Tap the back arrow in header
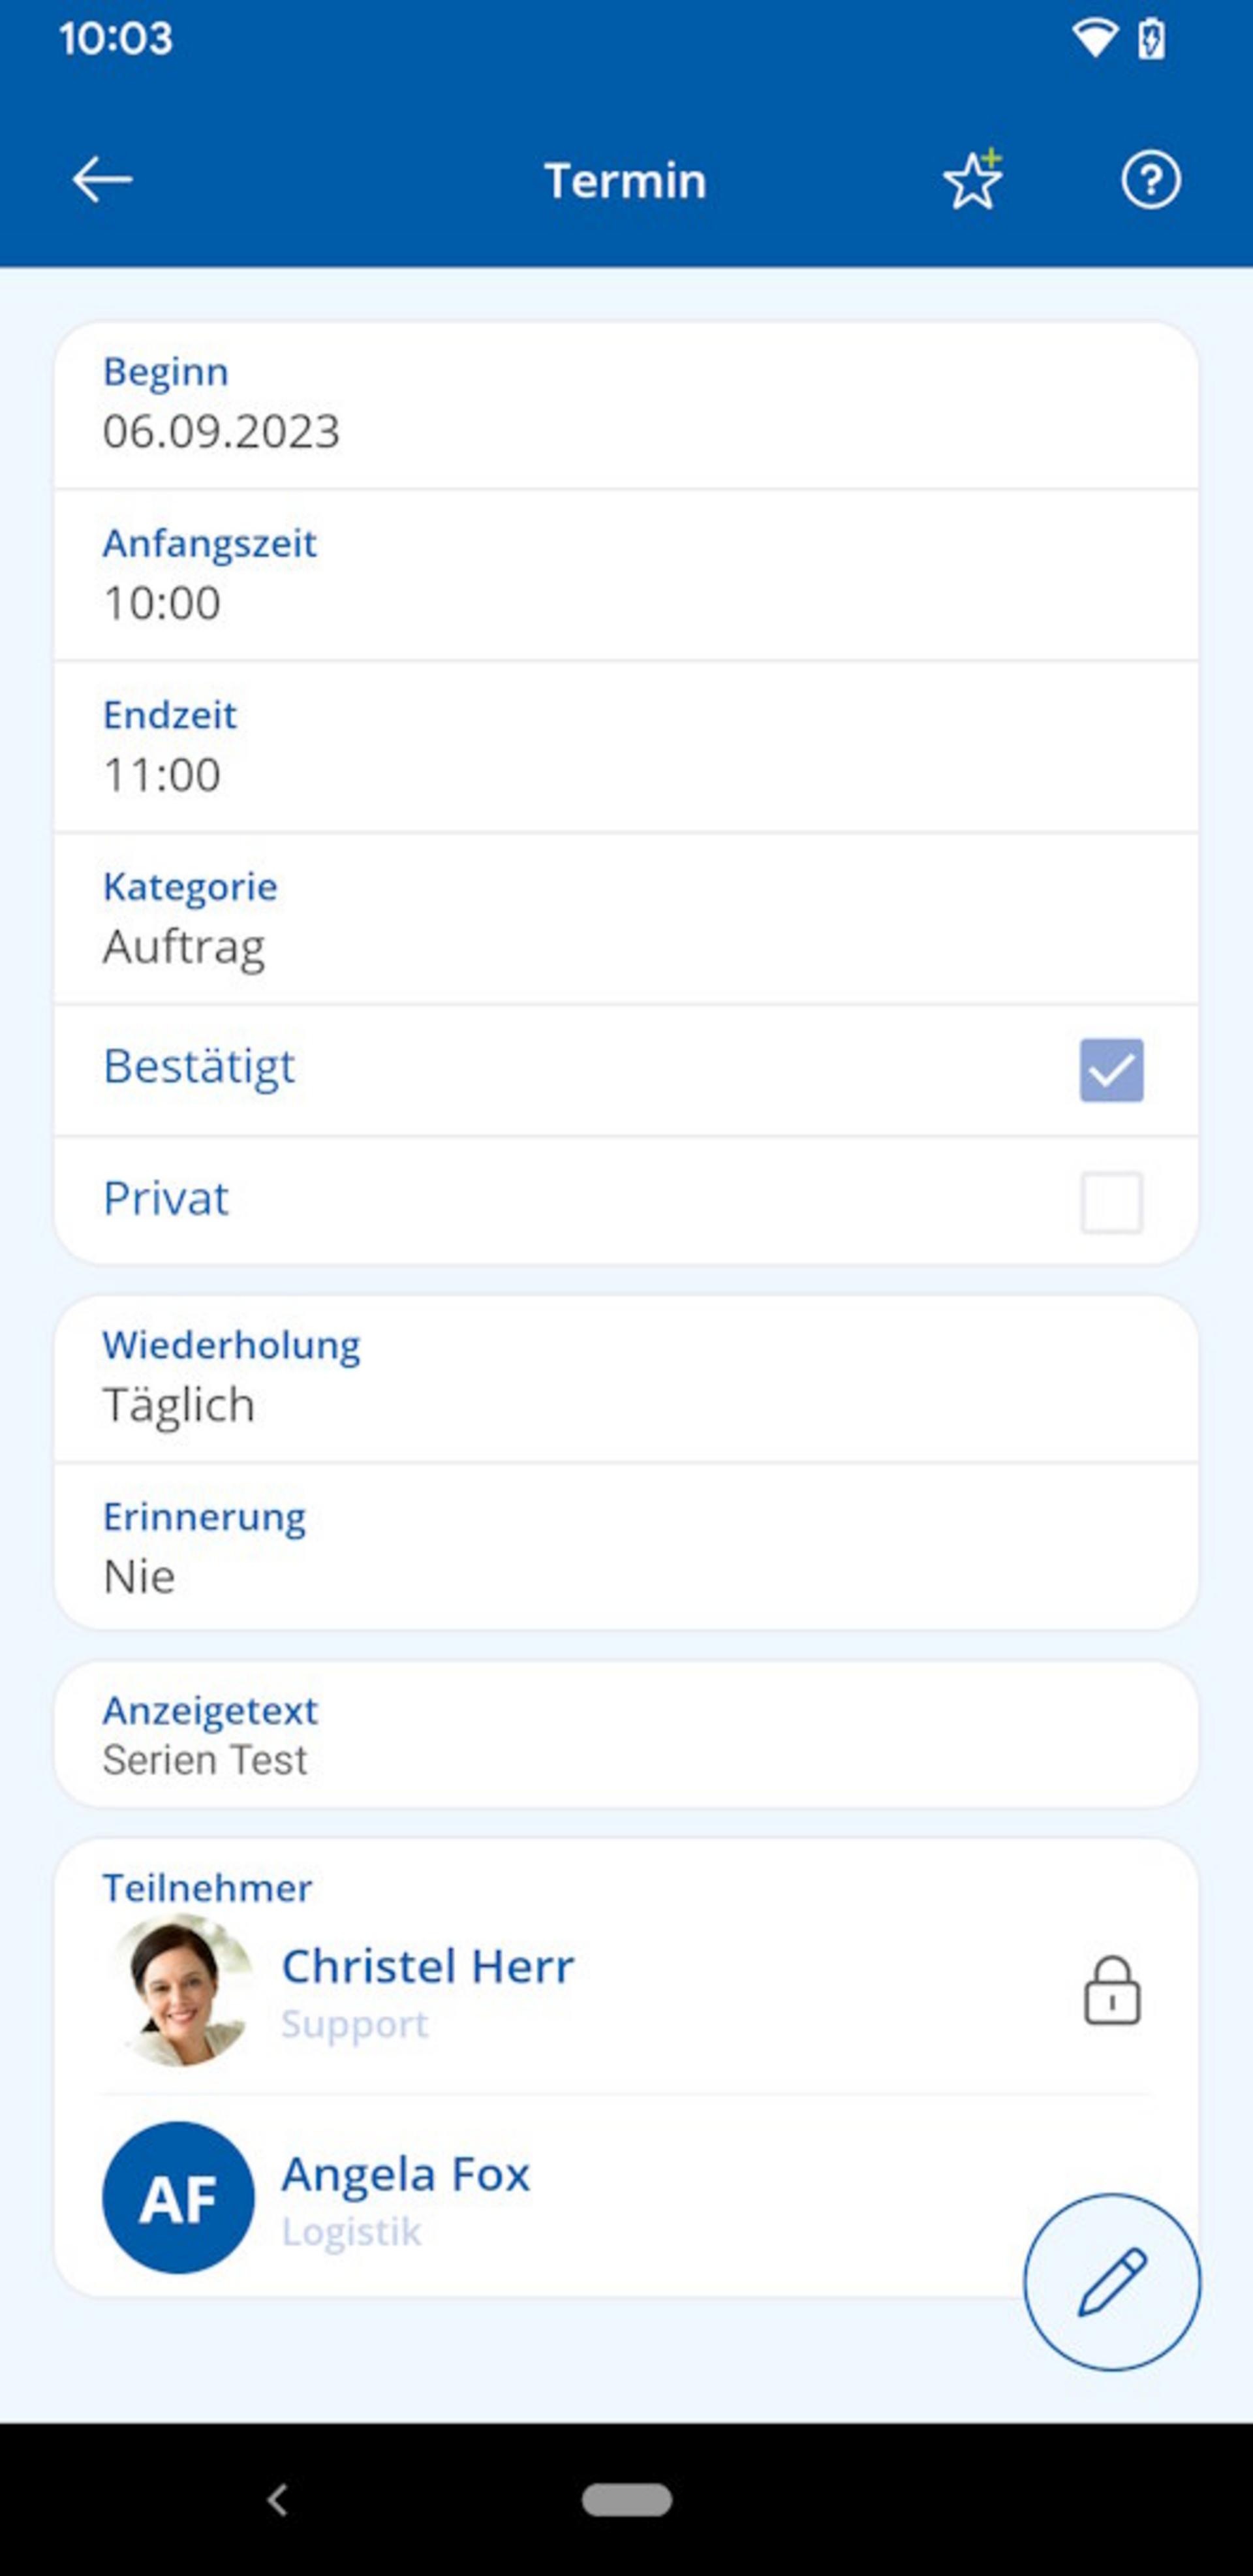Viewport: 1253px width, 2576px height. coord(102,180)
